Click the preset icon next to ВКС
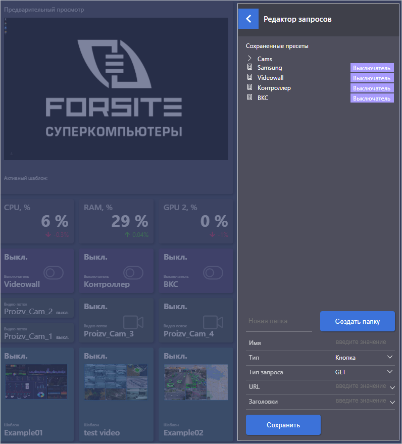The width and height of the screenshot is (402, 444). tap(249, 97)
